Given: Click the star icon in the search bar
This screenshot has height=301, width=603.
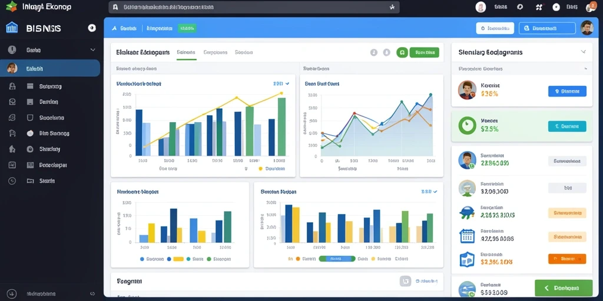Looking at the screenshot, I should coord(392,7).
